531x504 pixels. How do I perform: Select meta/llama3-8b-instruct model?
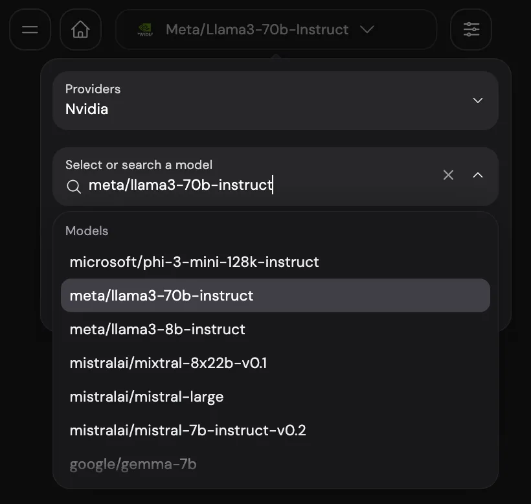coord(157,329)
